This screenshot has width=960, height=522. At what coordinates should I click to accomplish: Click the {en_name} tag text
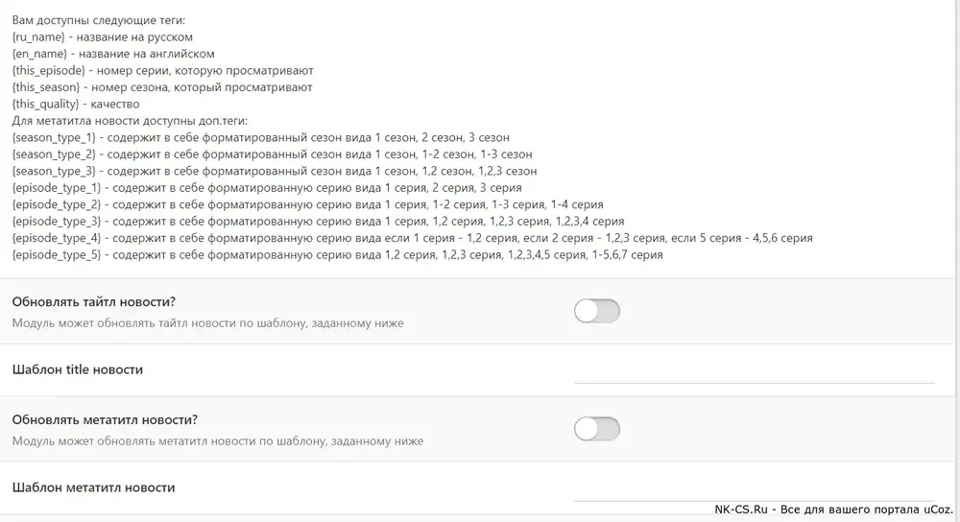[x=39, y=54]
